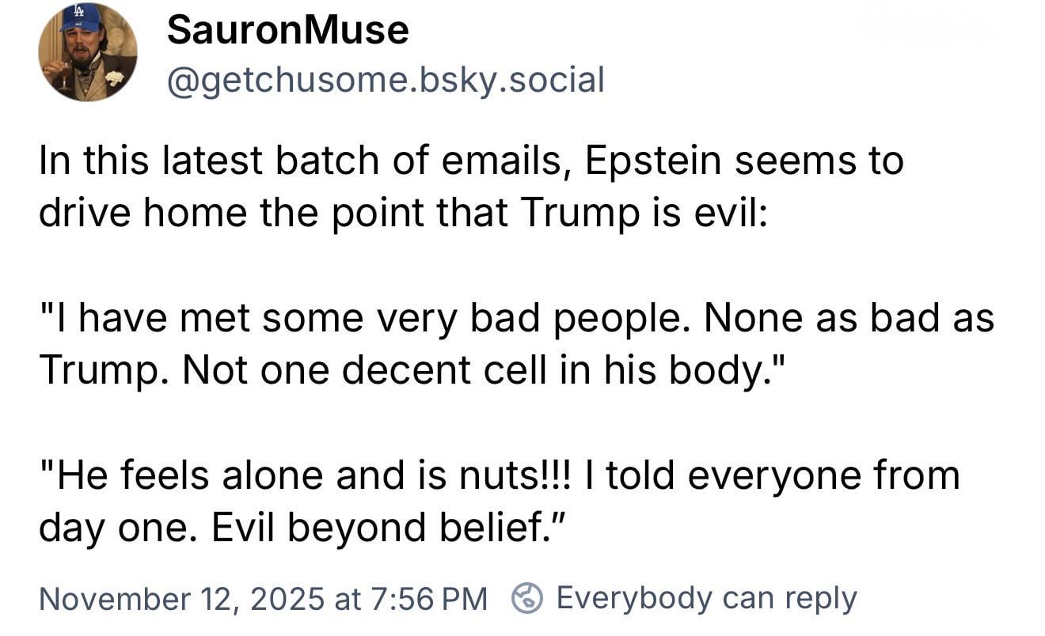
Task: Click the "bsky.social" part of the handle
Action: [x=511, y=80]
